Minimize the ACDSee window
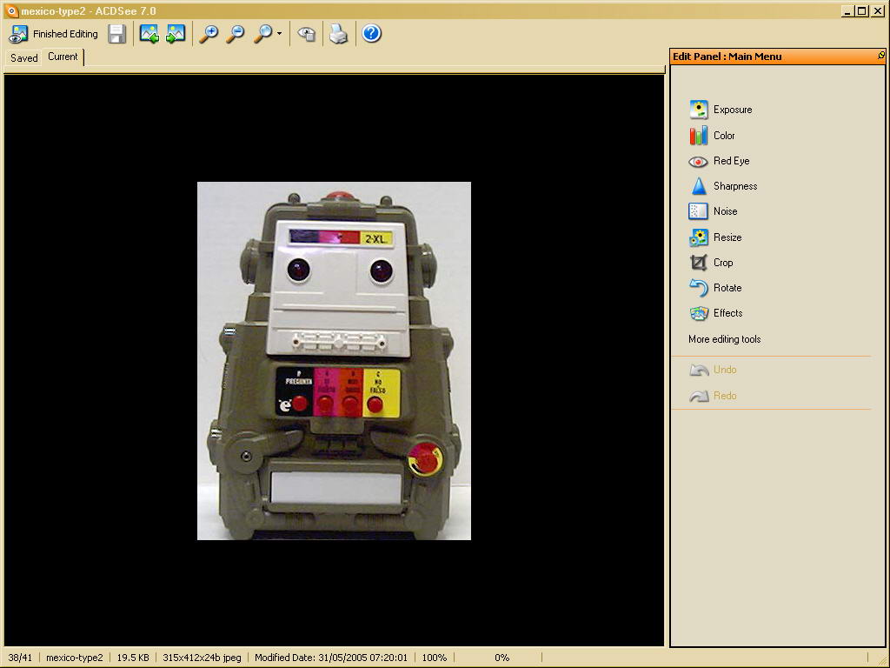Screen dimensions: 890x668 847,10
